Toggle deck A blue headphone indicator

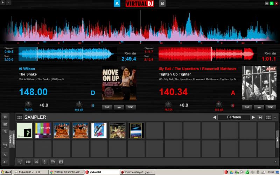pyautogui.click(x=92, y=105)
